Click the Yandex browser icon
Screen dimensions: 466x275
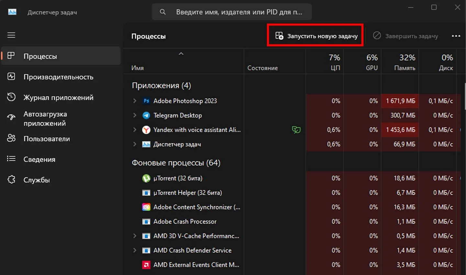[x=146, y=130]
